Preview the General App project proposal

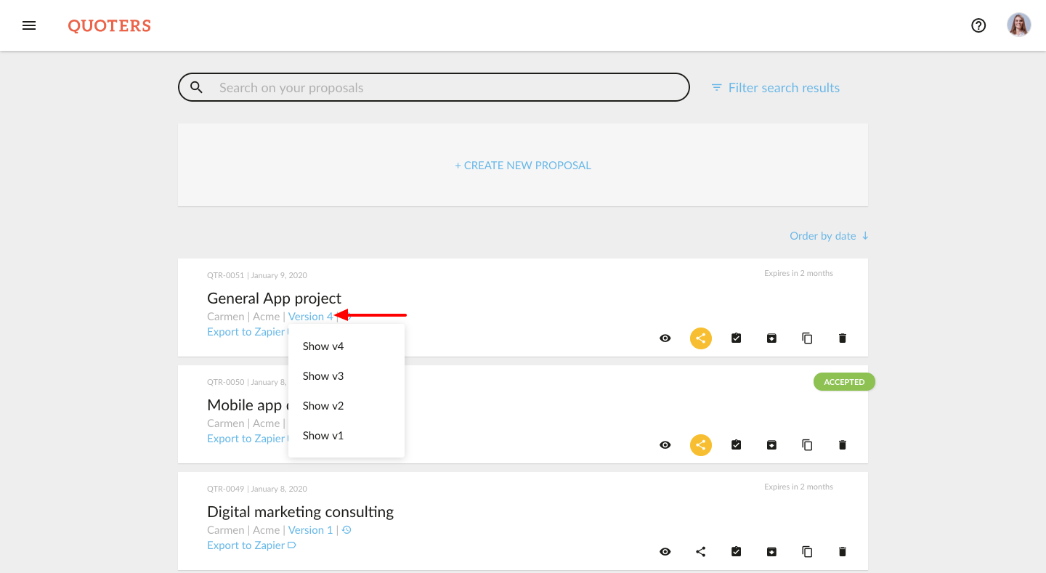point(665,338)
